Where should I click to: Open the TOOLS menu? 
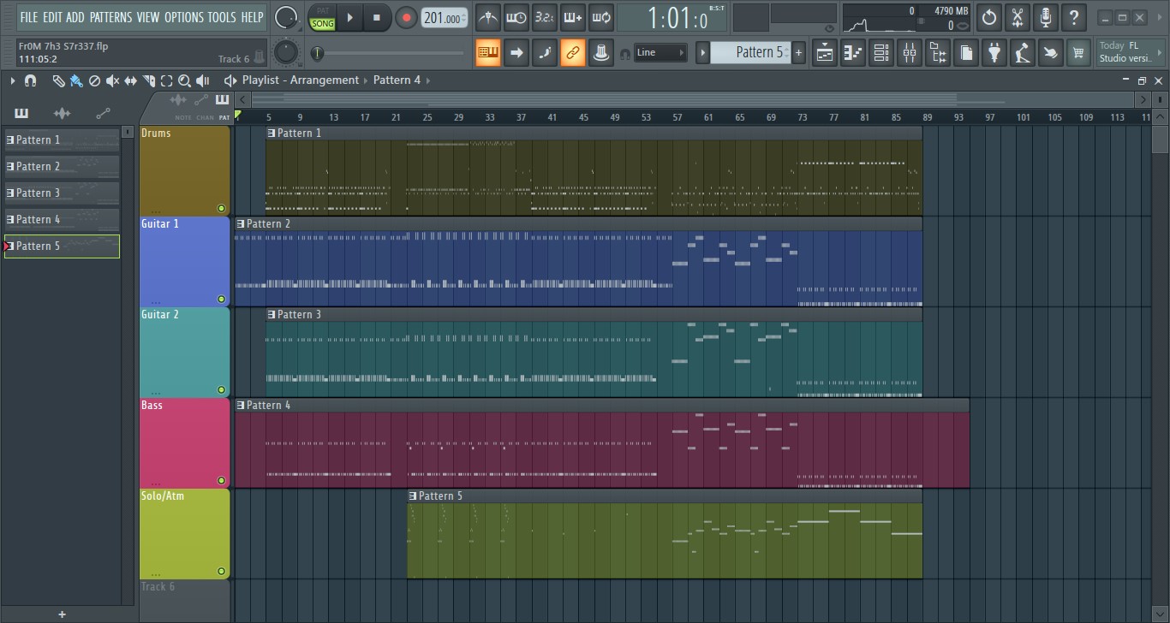[222, 17]
